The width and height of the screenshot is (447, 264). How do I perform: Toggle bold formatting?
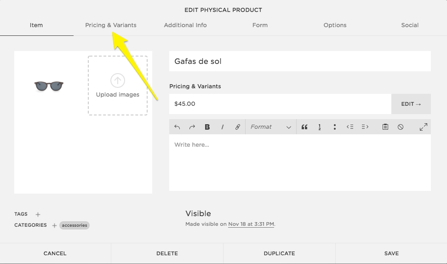pos(207,127)
